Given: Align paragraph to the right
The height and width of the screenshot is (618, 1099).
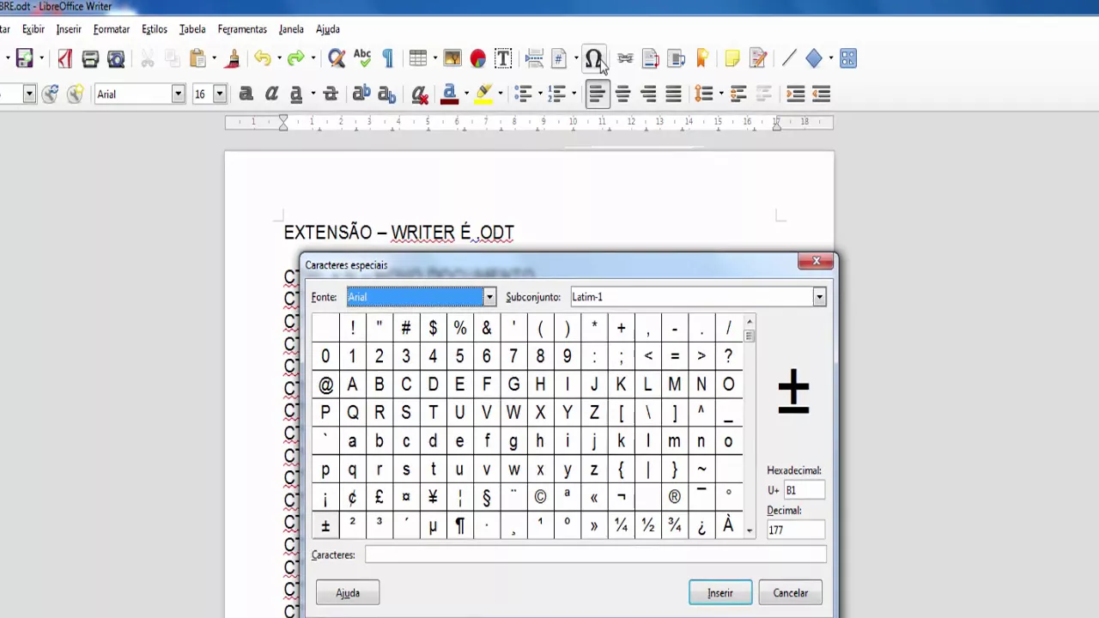Looking at the screenshot, I should tap(649, 94).
